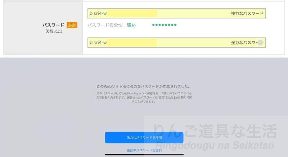Click the 強力なパスワード label in first field

pos(247,13)
